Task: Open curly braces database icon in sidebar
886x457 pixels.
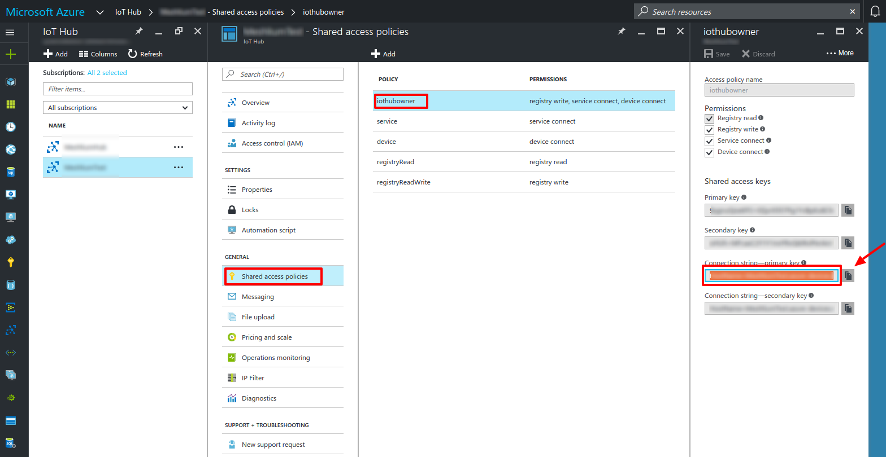Action: tap(10, 285)
